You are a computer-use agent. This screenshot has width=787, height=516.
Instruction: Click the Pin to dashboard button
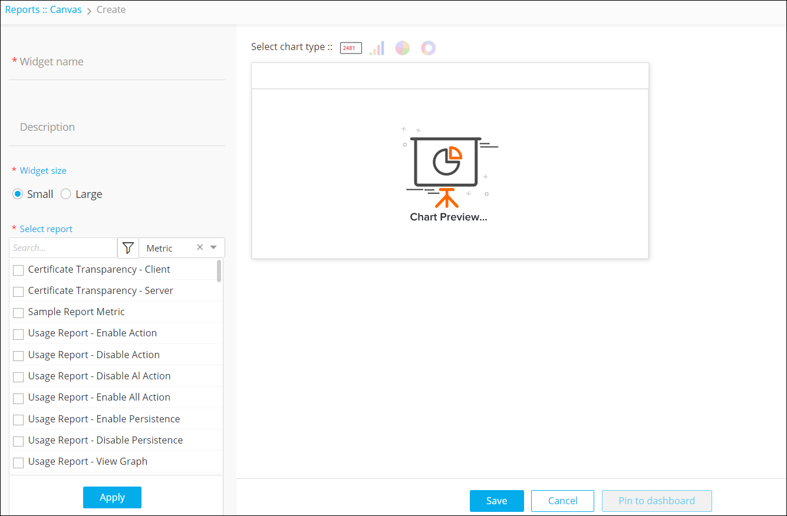click(657, 501)
